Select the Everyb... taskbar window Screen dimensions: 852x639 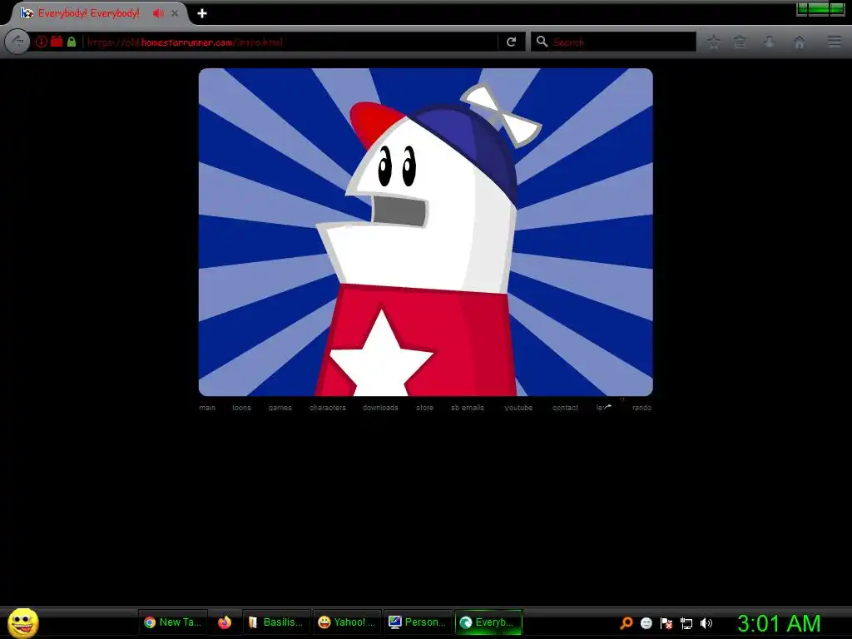[x=488, y=622]
